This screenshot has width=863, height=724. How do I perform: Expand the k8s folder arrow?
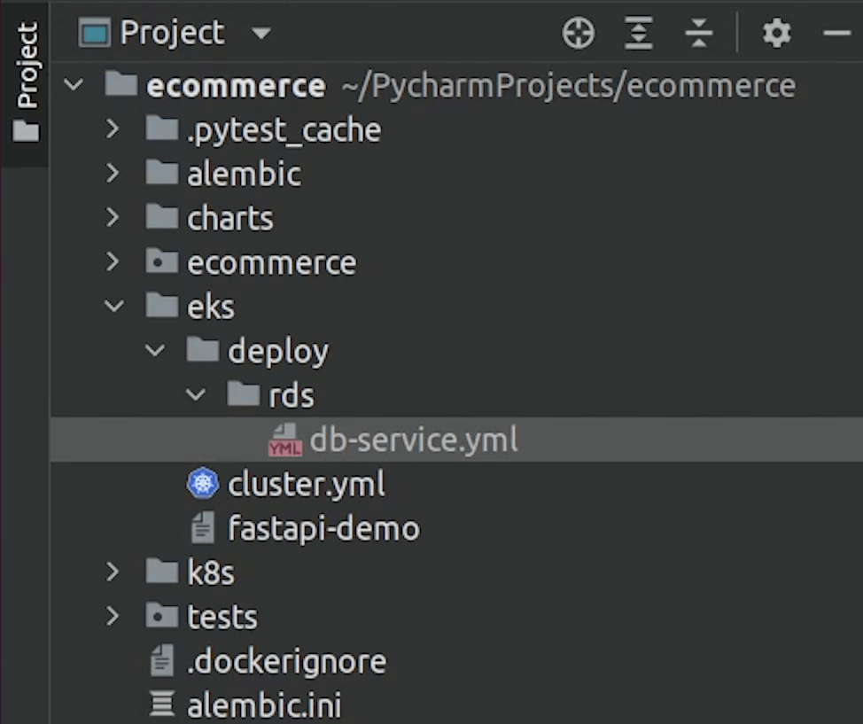113,572
